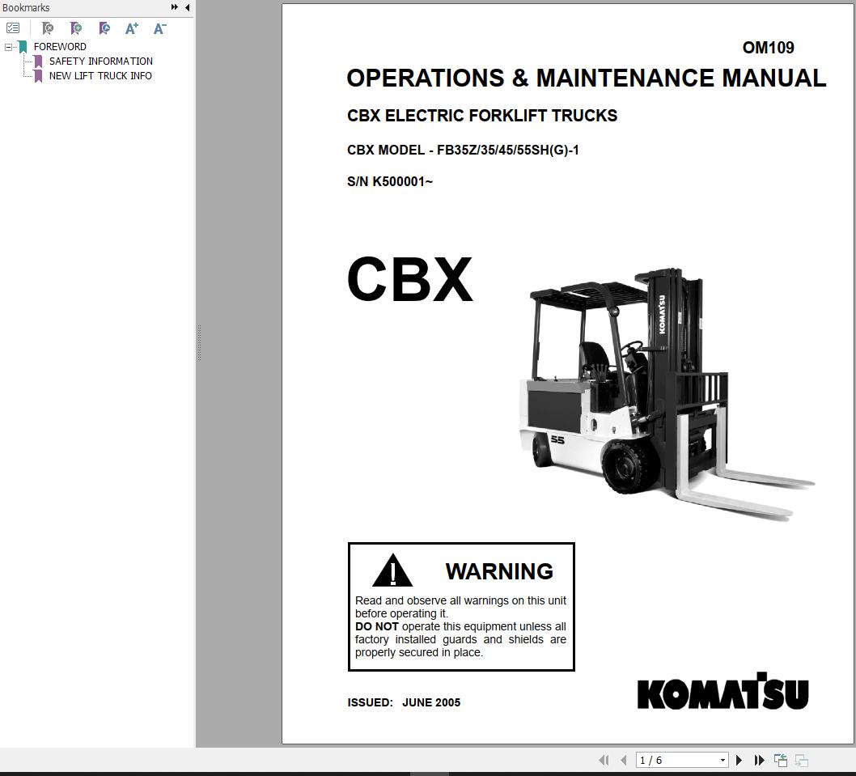
Task: Collapse the Bookmarks panel with left arrow
Action: (x=187, y=7)
